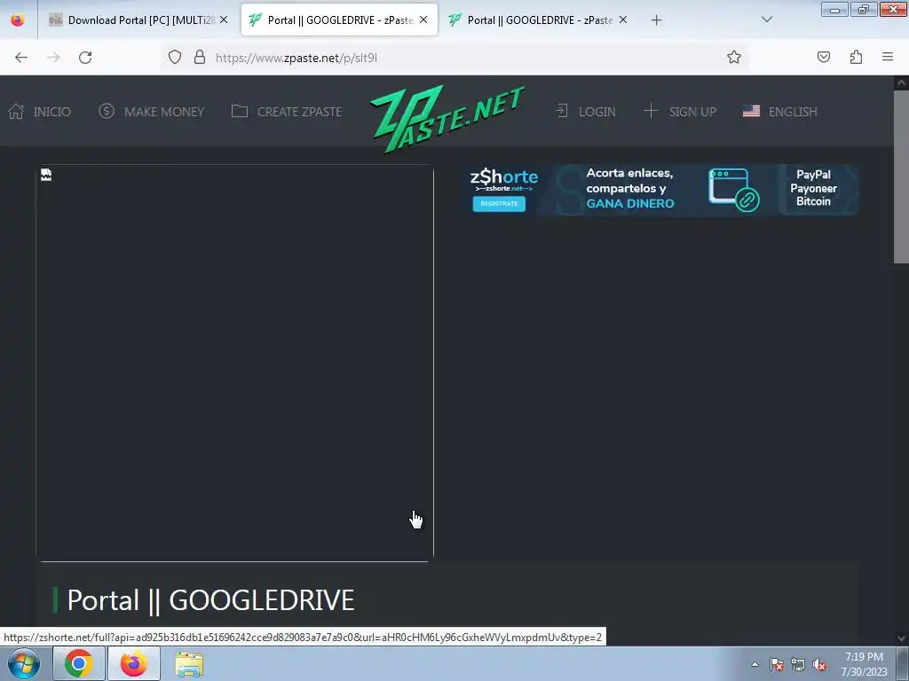Click the page vertical scrollbar thumb
This screenshot has height=681, width=909.
click(x=901, y=176)
